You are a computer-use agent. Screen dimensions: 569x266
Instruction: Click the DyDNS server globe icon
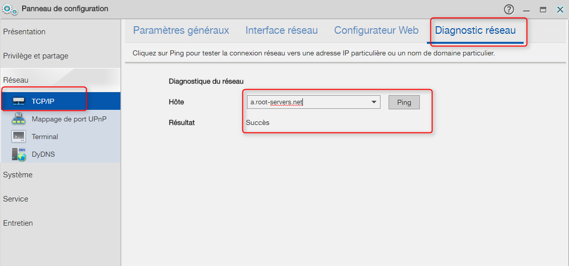point(19,154)
